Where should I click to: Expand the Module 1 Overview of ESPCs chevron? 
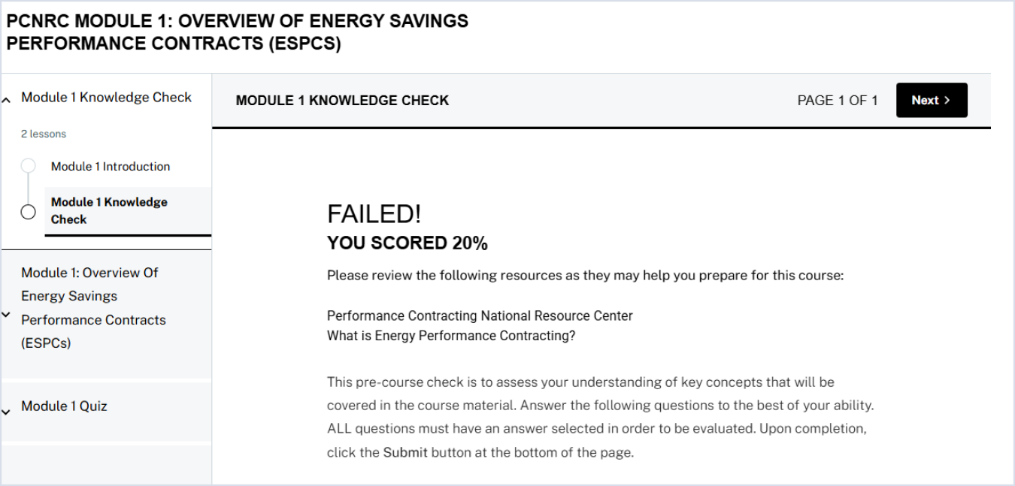coord(7,315)
